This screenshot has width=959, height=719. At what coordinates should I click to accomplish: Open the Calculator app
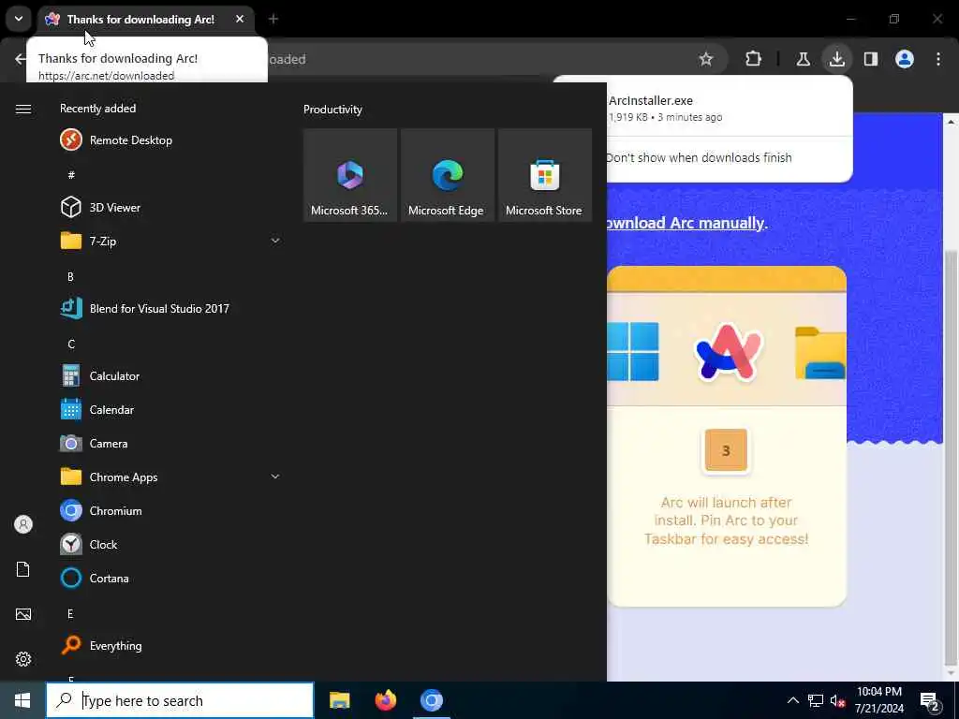pyautogui.click(x=170, y=376)
